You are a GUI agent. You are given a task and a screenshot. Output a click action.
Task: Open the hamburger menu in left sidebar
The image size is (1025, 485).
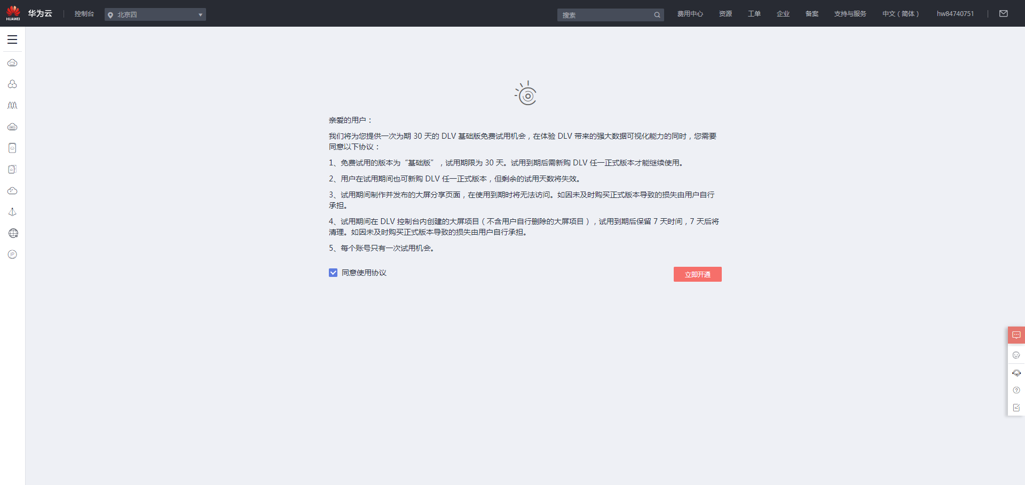tap(12, 39)
